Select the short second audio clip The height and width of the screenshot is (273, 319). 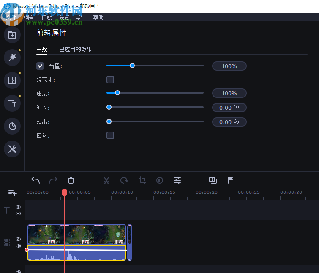click(130, 253)
